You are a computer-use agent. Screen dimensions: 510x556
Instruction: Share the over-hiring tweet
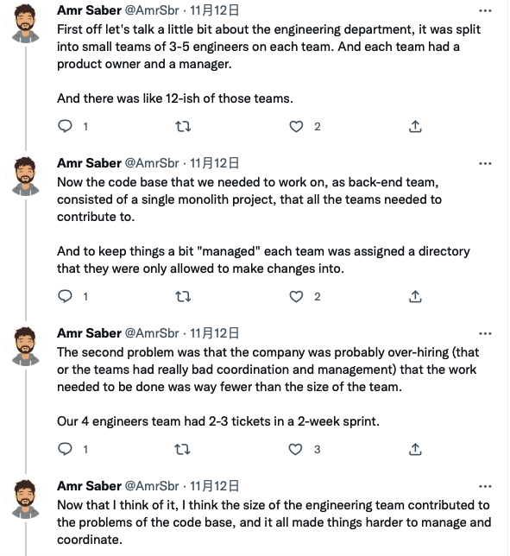pos(415,449)
